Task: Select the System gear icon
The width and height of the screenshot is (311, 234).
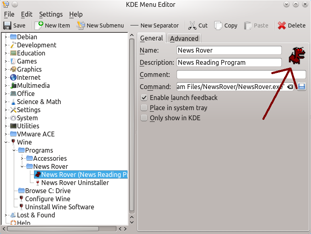Action: [x=13, y=118]
